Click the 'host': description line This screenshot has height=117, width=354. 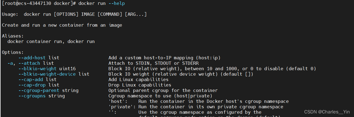pyautogui.click(x=199, y=101)
